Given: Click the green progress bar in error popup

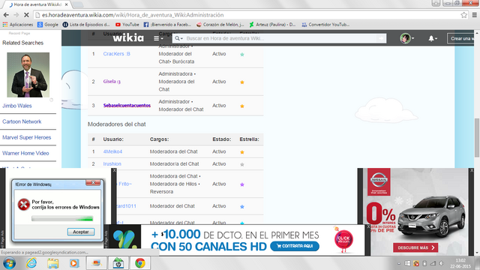Looking at the screenshot, I should pyautogui.click(x=62, y=218).
